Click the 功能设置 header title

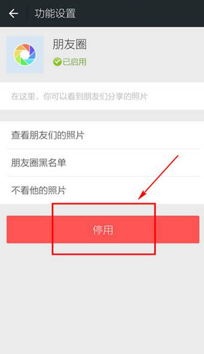pos(55,14)
